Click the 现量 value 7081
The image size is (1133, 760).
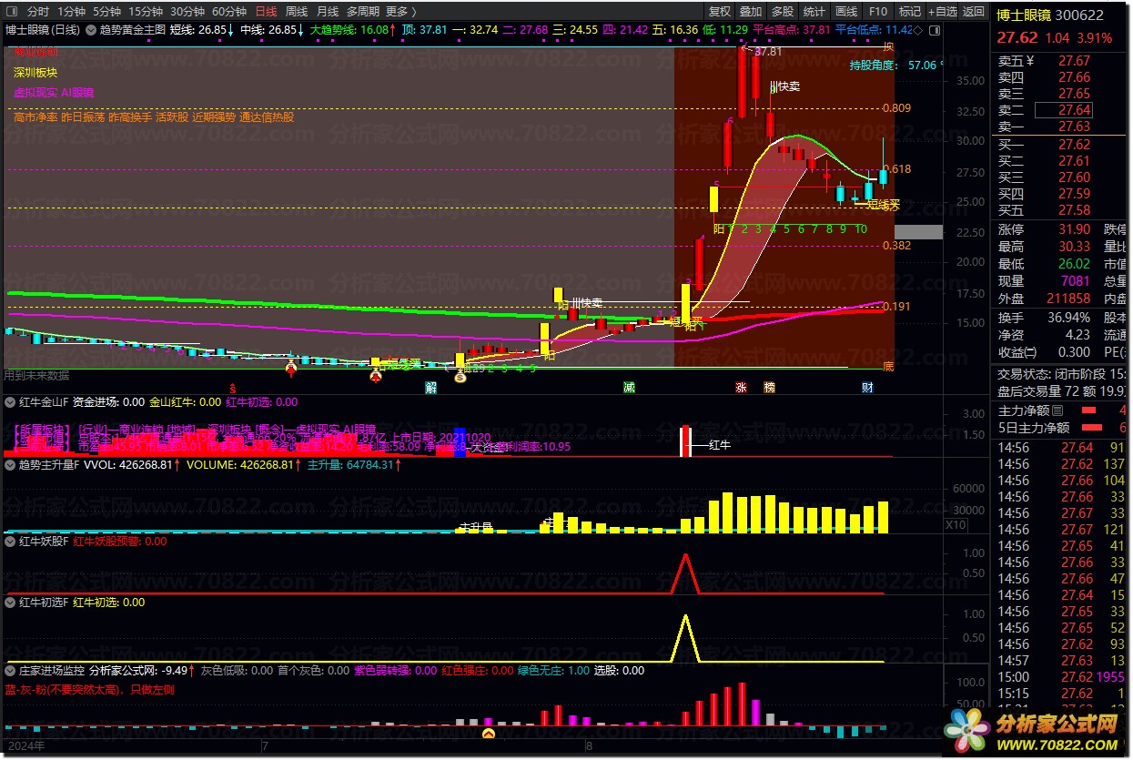click(1076, 281)
